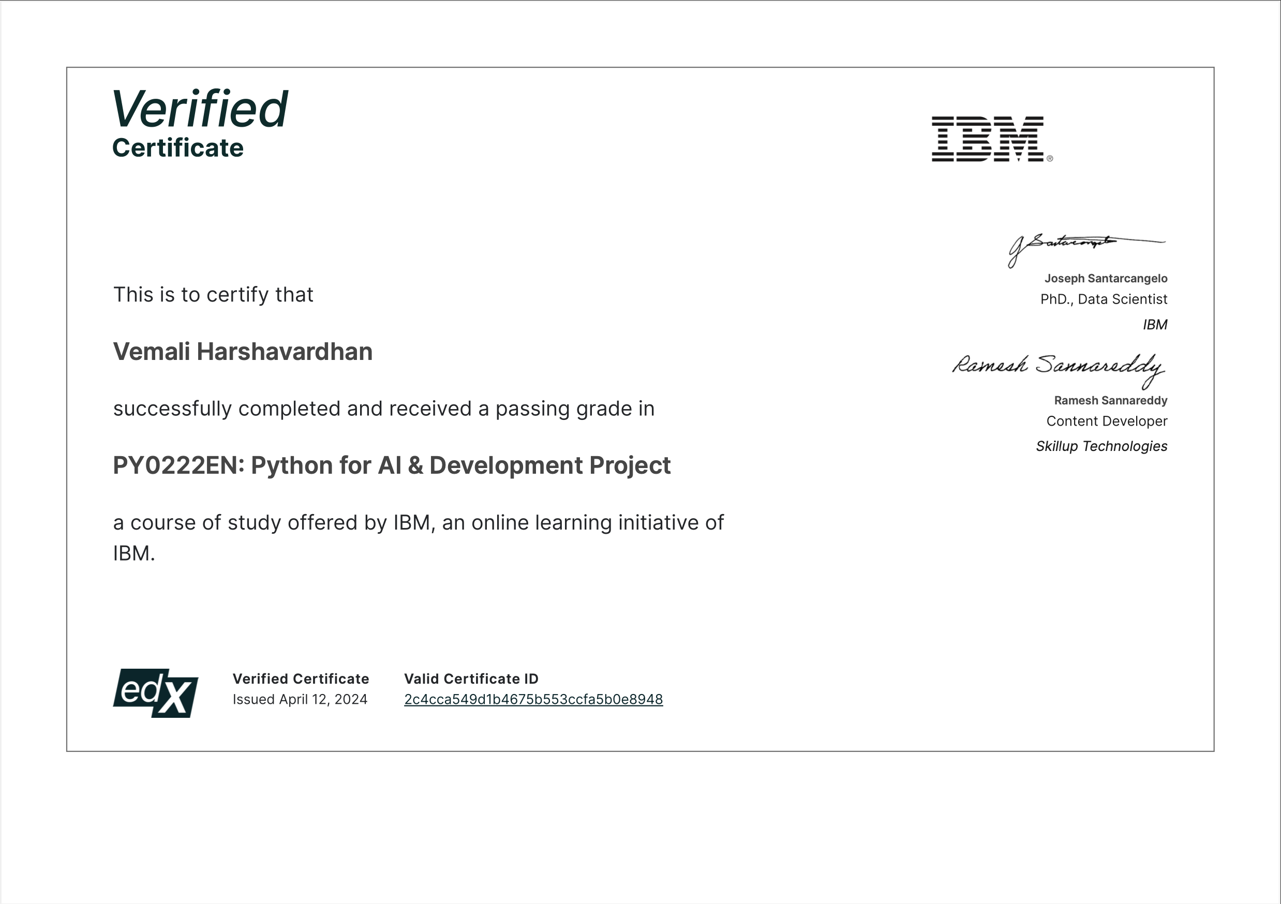Viewport: 1281px width, 904px height.
Task: Click Joseph Santarcangelo's handwritten signature
Action: [1086, 250]
